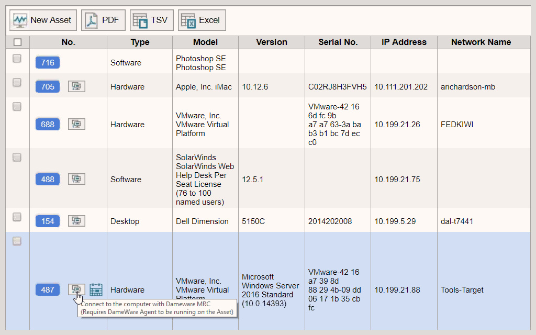Image resolution: width=536 pixels, height=335 pixels.
Task: Sort by the IP Address column header
Action: click(404, 42)
